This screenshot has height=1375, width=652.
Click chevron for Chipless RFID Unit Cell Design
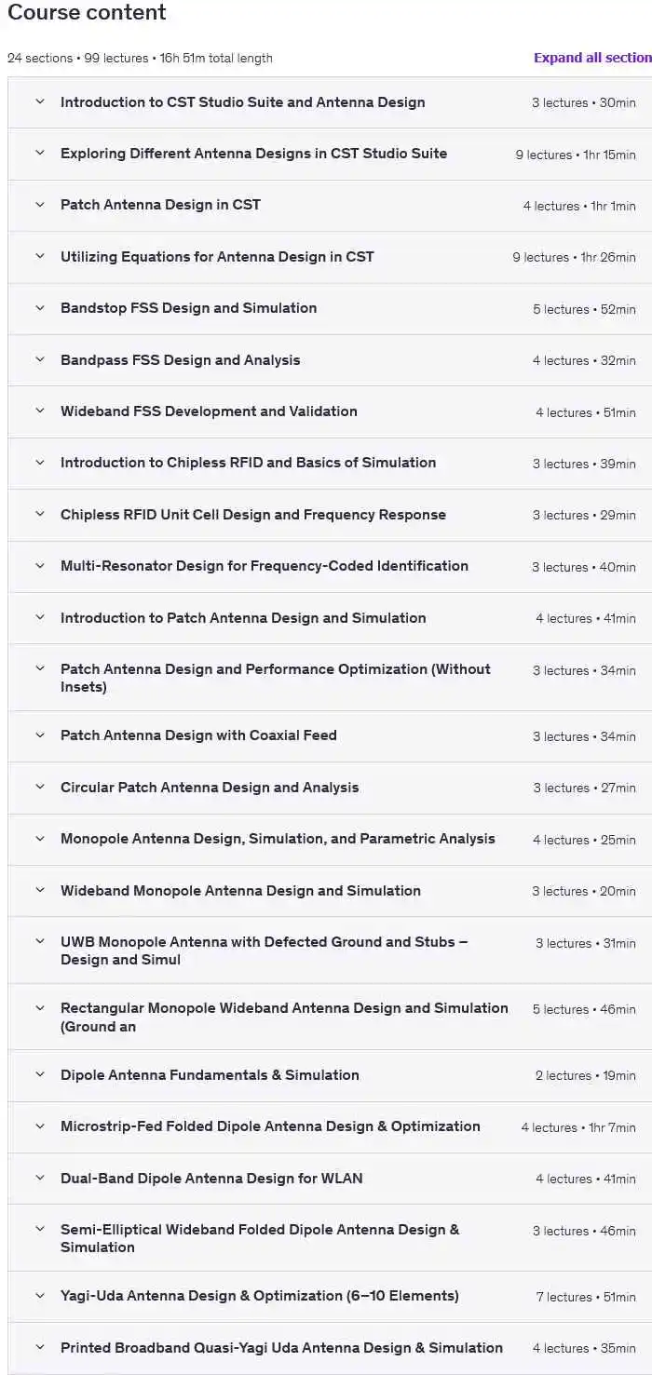[39, 515]
